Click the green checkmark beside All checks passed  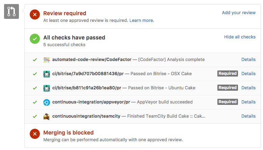pyautogui.click(x=35, y=39)
